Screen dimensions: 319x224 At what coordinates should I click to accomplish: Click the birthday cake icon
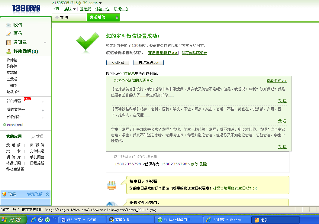(112, 185)
